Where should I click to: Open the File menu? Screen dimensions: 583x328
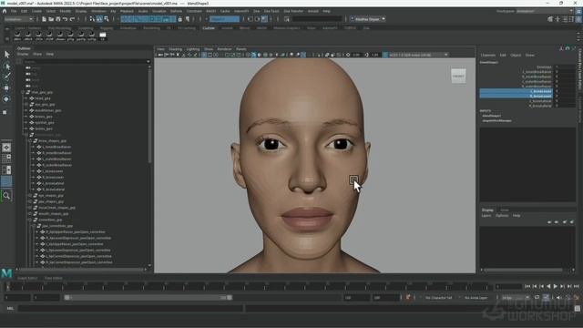coord(14,11)
